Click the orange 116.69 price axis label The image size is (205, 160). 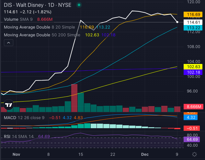click(x=192, y=15)
